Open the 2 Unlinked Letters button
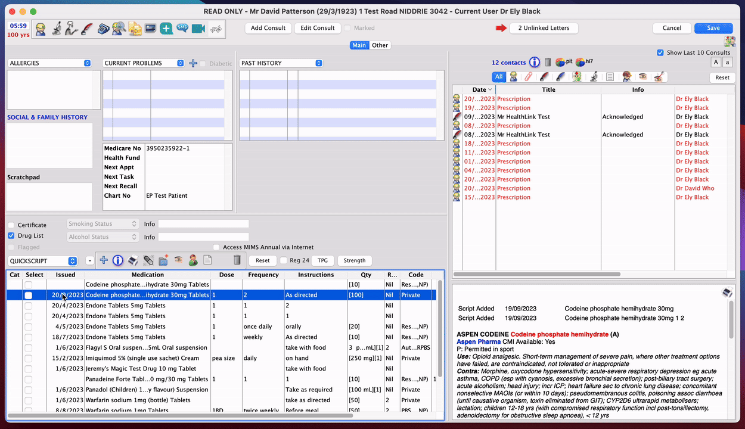The height and width of the screenshot is (429, 745). click(544, 28)
